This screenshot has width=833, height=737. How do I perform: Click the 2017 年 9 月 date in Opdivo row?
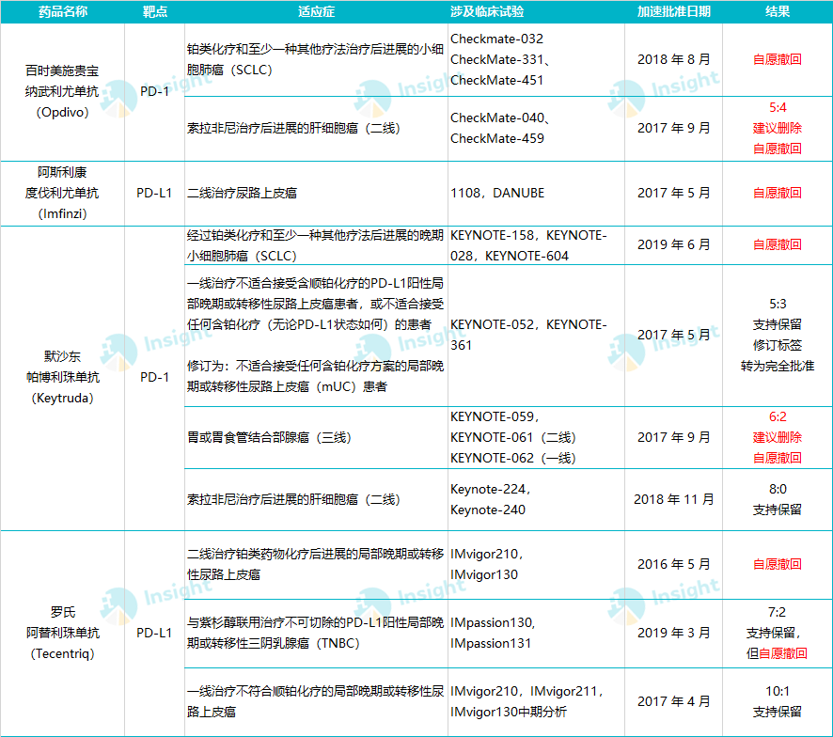tap(673, 129)
